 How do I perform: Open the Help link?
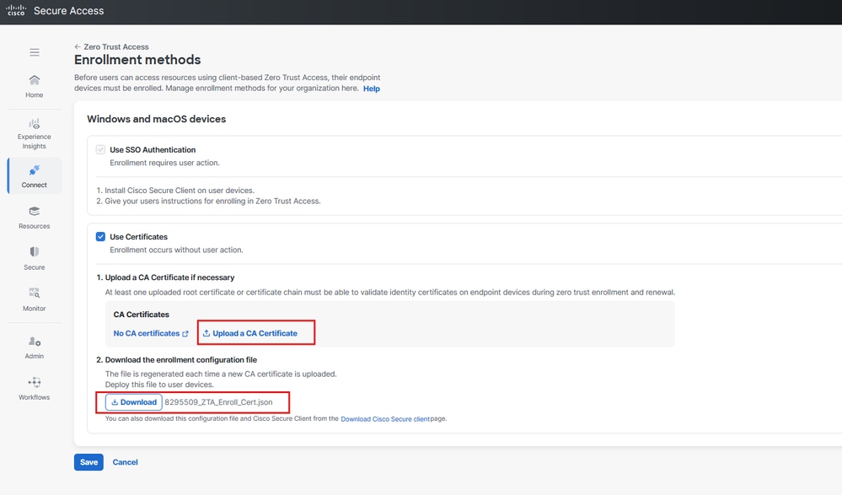[371, 89]
